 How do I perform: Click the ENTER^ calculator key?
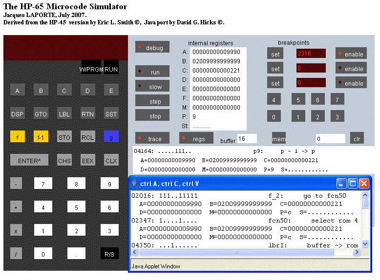(x=29, y=160)
